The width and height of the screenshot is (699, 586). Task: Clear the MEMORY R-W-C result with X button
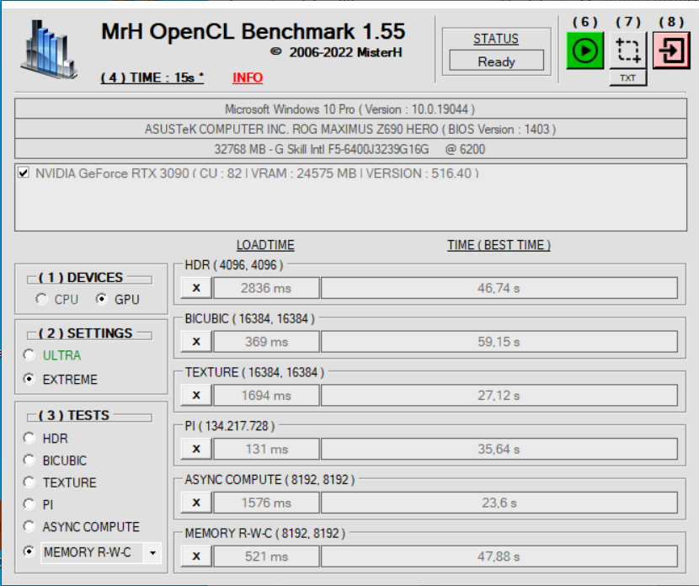pyautogui.click(x=196, y=557)
